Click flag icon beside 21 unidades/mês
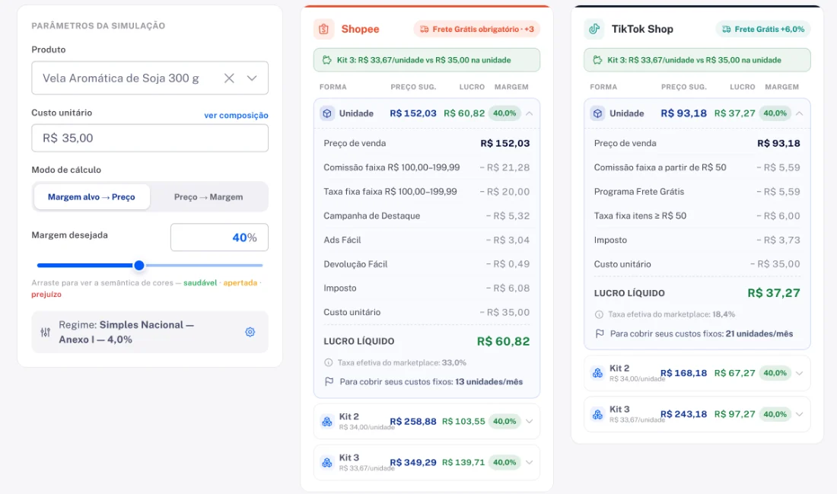837x494 pixels. pos(600,333)
